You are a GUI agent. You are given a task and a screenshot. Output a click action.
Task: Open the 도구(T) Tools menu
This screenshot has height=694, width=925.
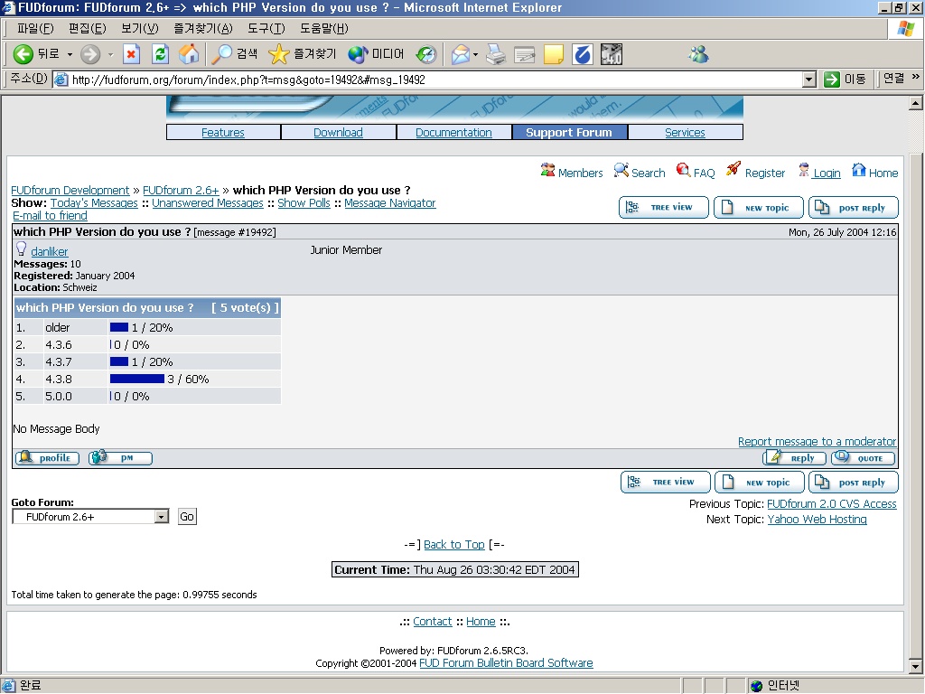click(266, 28)
